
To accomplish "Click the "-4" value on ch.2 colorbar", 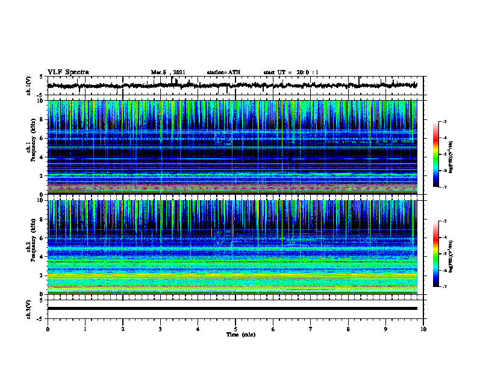I will tap(444, 238).
